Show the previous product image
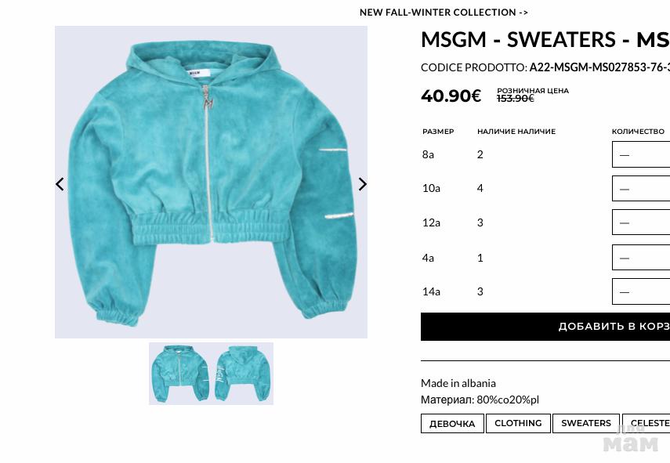Screen dimensions: 670x463 [60, 184]
